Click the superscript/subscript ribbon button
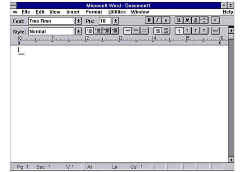The width and height of the screenshot is (241, 172). (204, 20)
